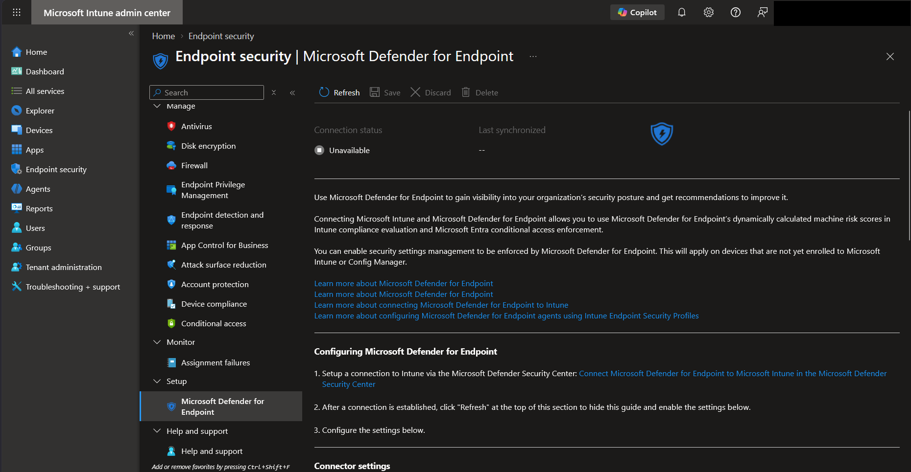Go to Home in left navigation
The height and width of the screenshot is (472, 911).
tap(36, 52)
